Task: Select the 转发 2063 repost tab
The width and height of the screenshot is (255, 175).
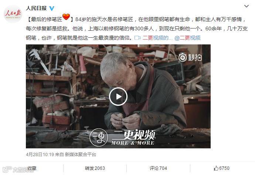Action: click(x=95, y=168)
